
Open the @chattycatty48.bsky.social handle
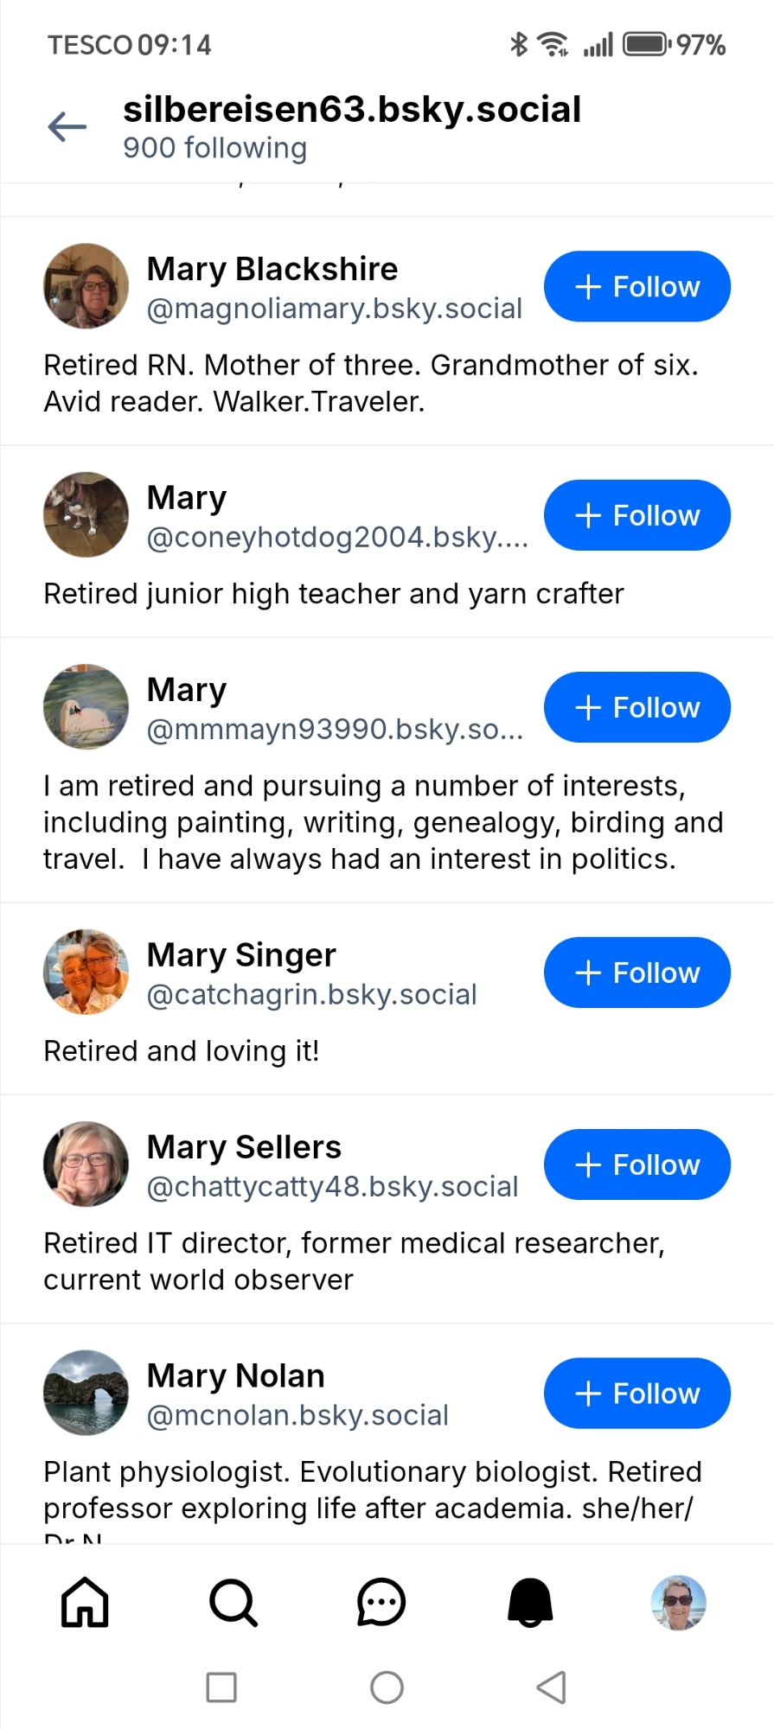(332, 1187)
